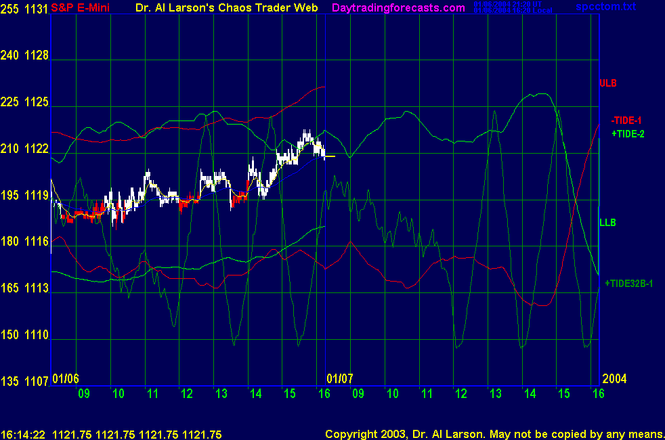This screenshot has height=440, width=665.
Task: Click the '1110' price axis label
Action: click(37, 335)
